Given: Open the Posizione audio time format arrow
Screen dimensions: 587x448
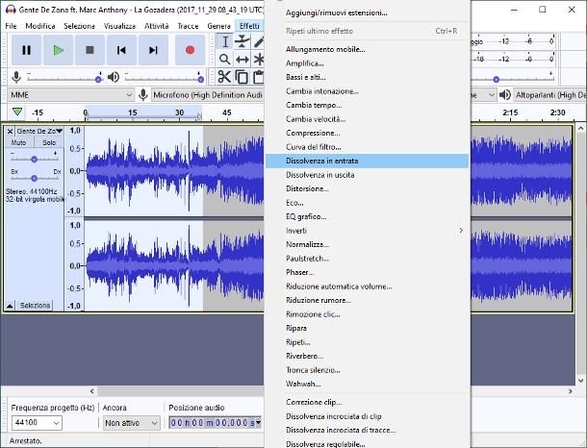Looking at the screenshot, I should 258,423.
